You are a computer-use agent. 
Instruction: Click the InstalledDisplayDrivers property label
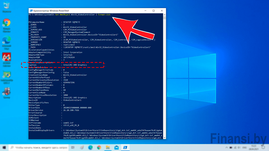pos(41,130)
